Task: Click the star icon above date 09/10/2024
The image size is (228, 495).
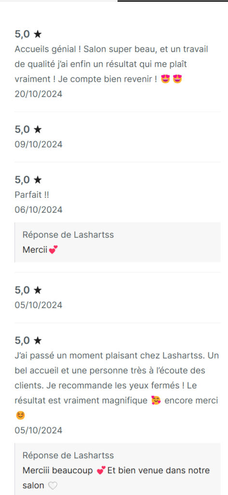Action: [x=38, y=129]
